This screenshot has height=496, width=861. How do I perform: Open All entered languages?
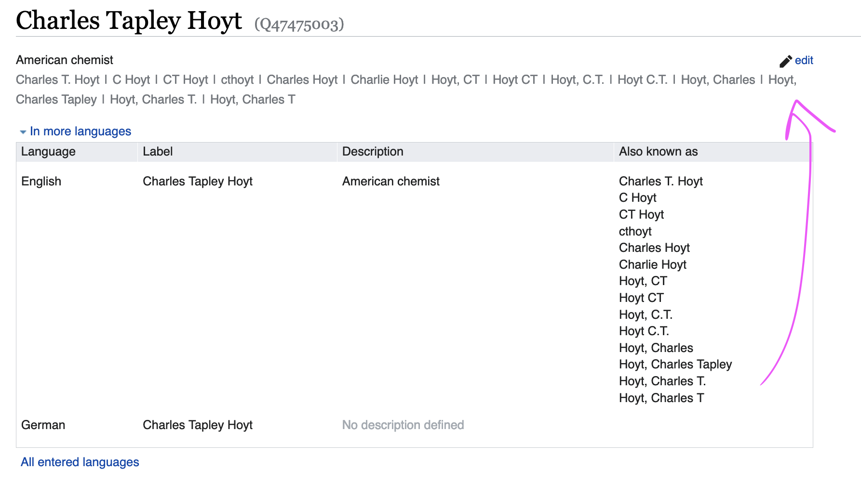[80, 462]
